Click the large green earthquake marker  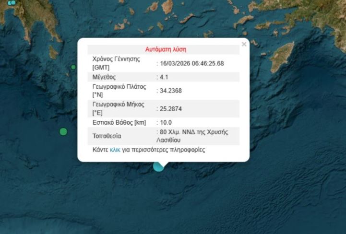63,131
